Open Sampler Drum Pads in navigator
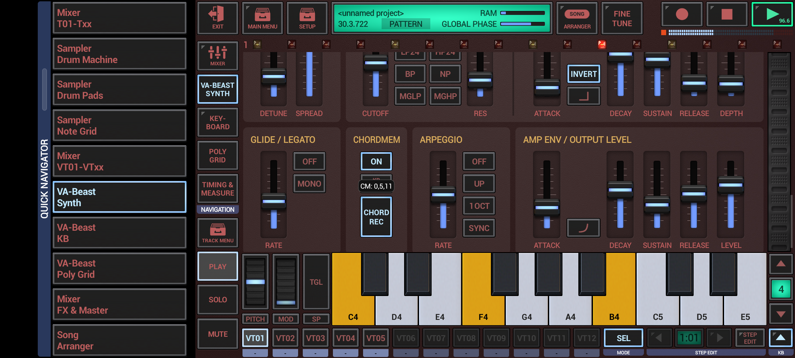 120,90
